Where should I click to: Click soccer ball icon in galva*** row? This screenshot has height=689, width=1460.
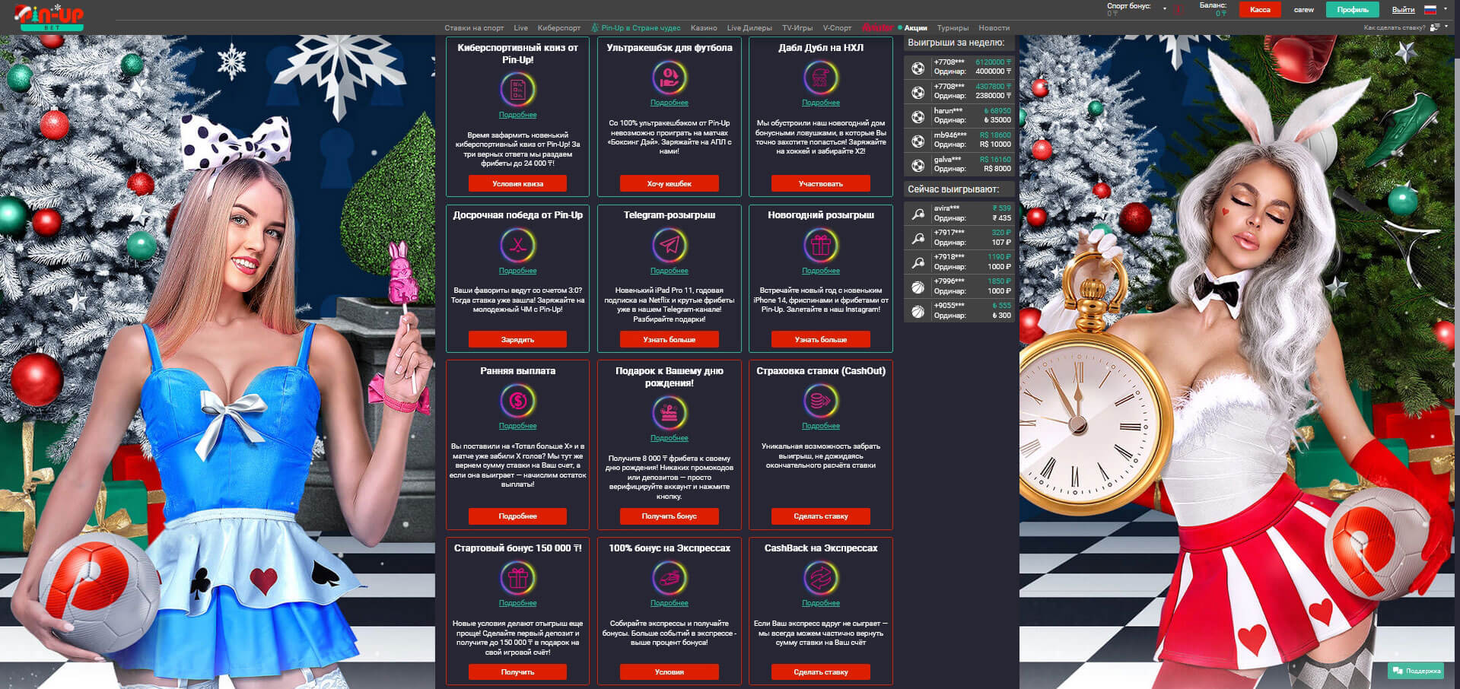(x=918, y=165)
